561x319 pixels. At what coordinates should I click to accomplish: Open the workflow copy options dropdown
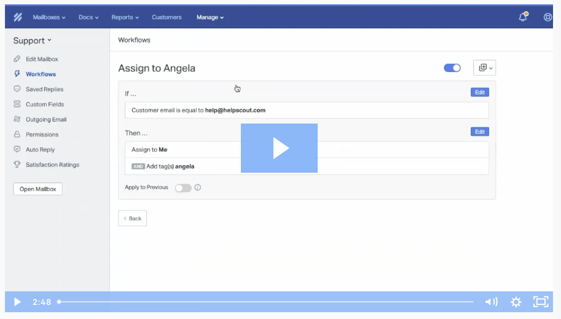[485, 68]
